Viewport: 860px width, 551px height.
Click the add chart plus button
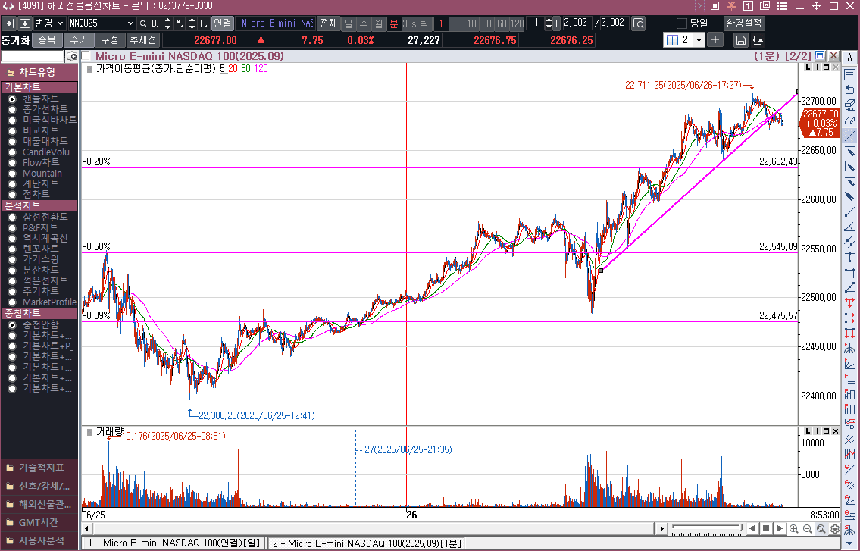coord(715,39)
